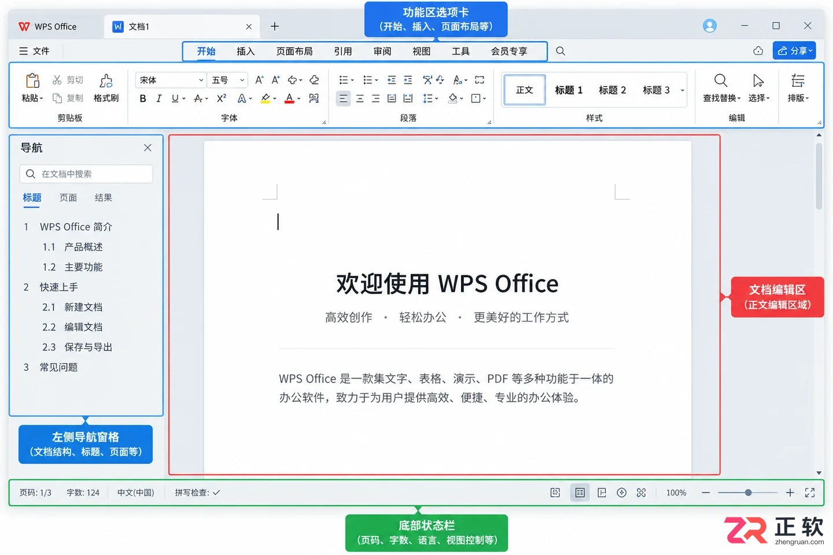The width and height of the screenshot is (833, 555).
Task: Open the 视图 ribbon tab
Action: [x=422, y=51]
